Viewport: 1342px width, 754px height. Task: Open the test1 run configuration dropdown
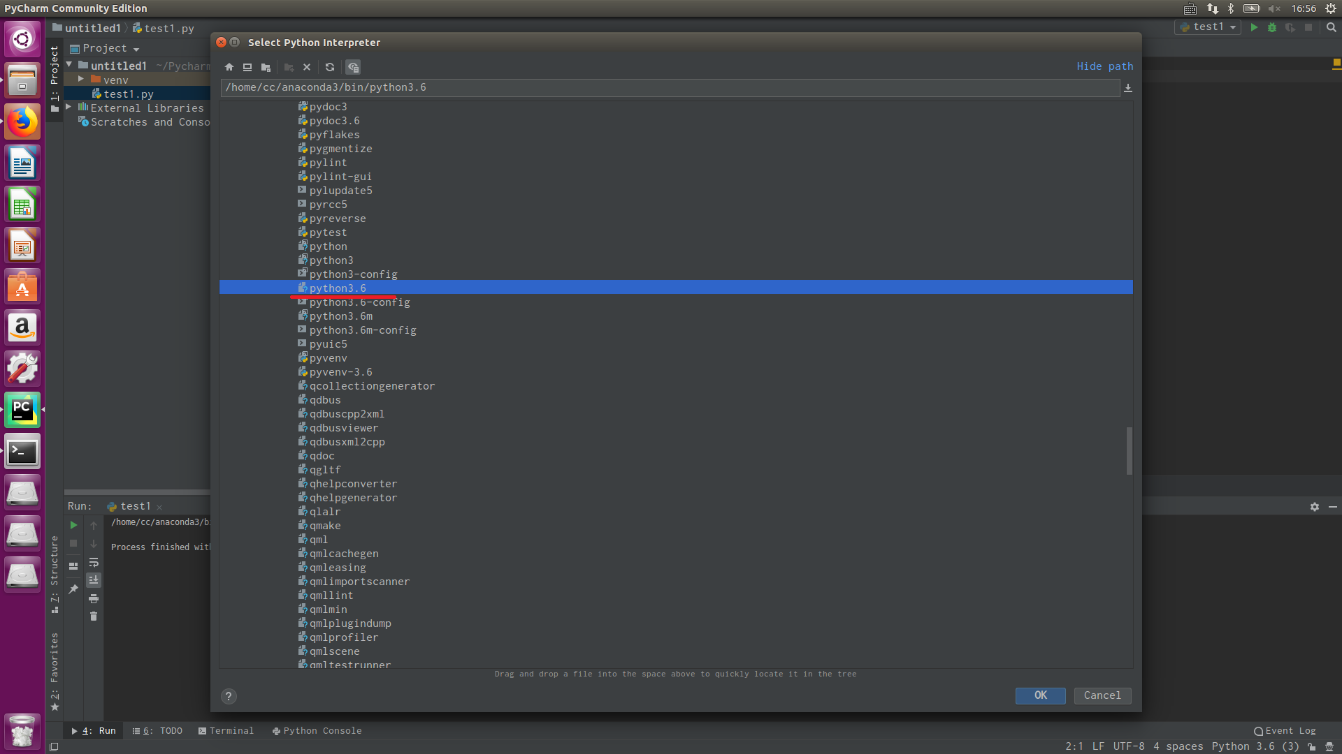[x=1209, y=27]
